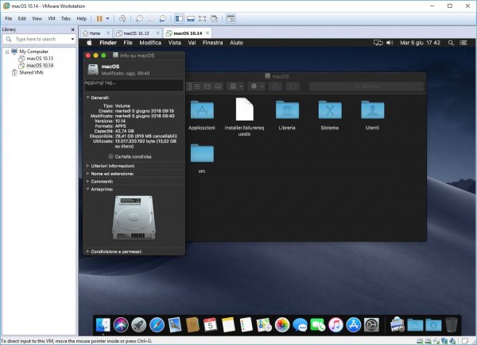Close the Library panel

coord(72,29)
